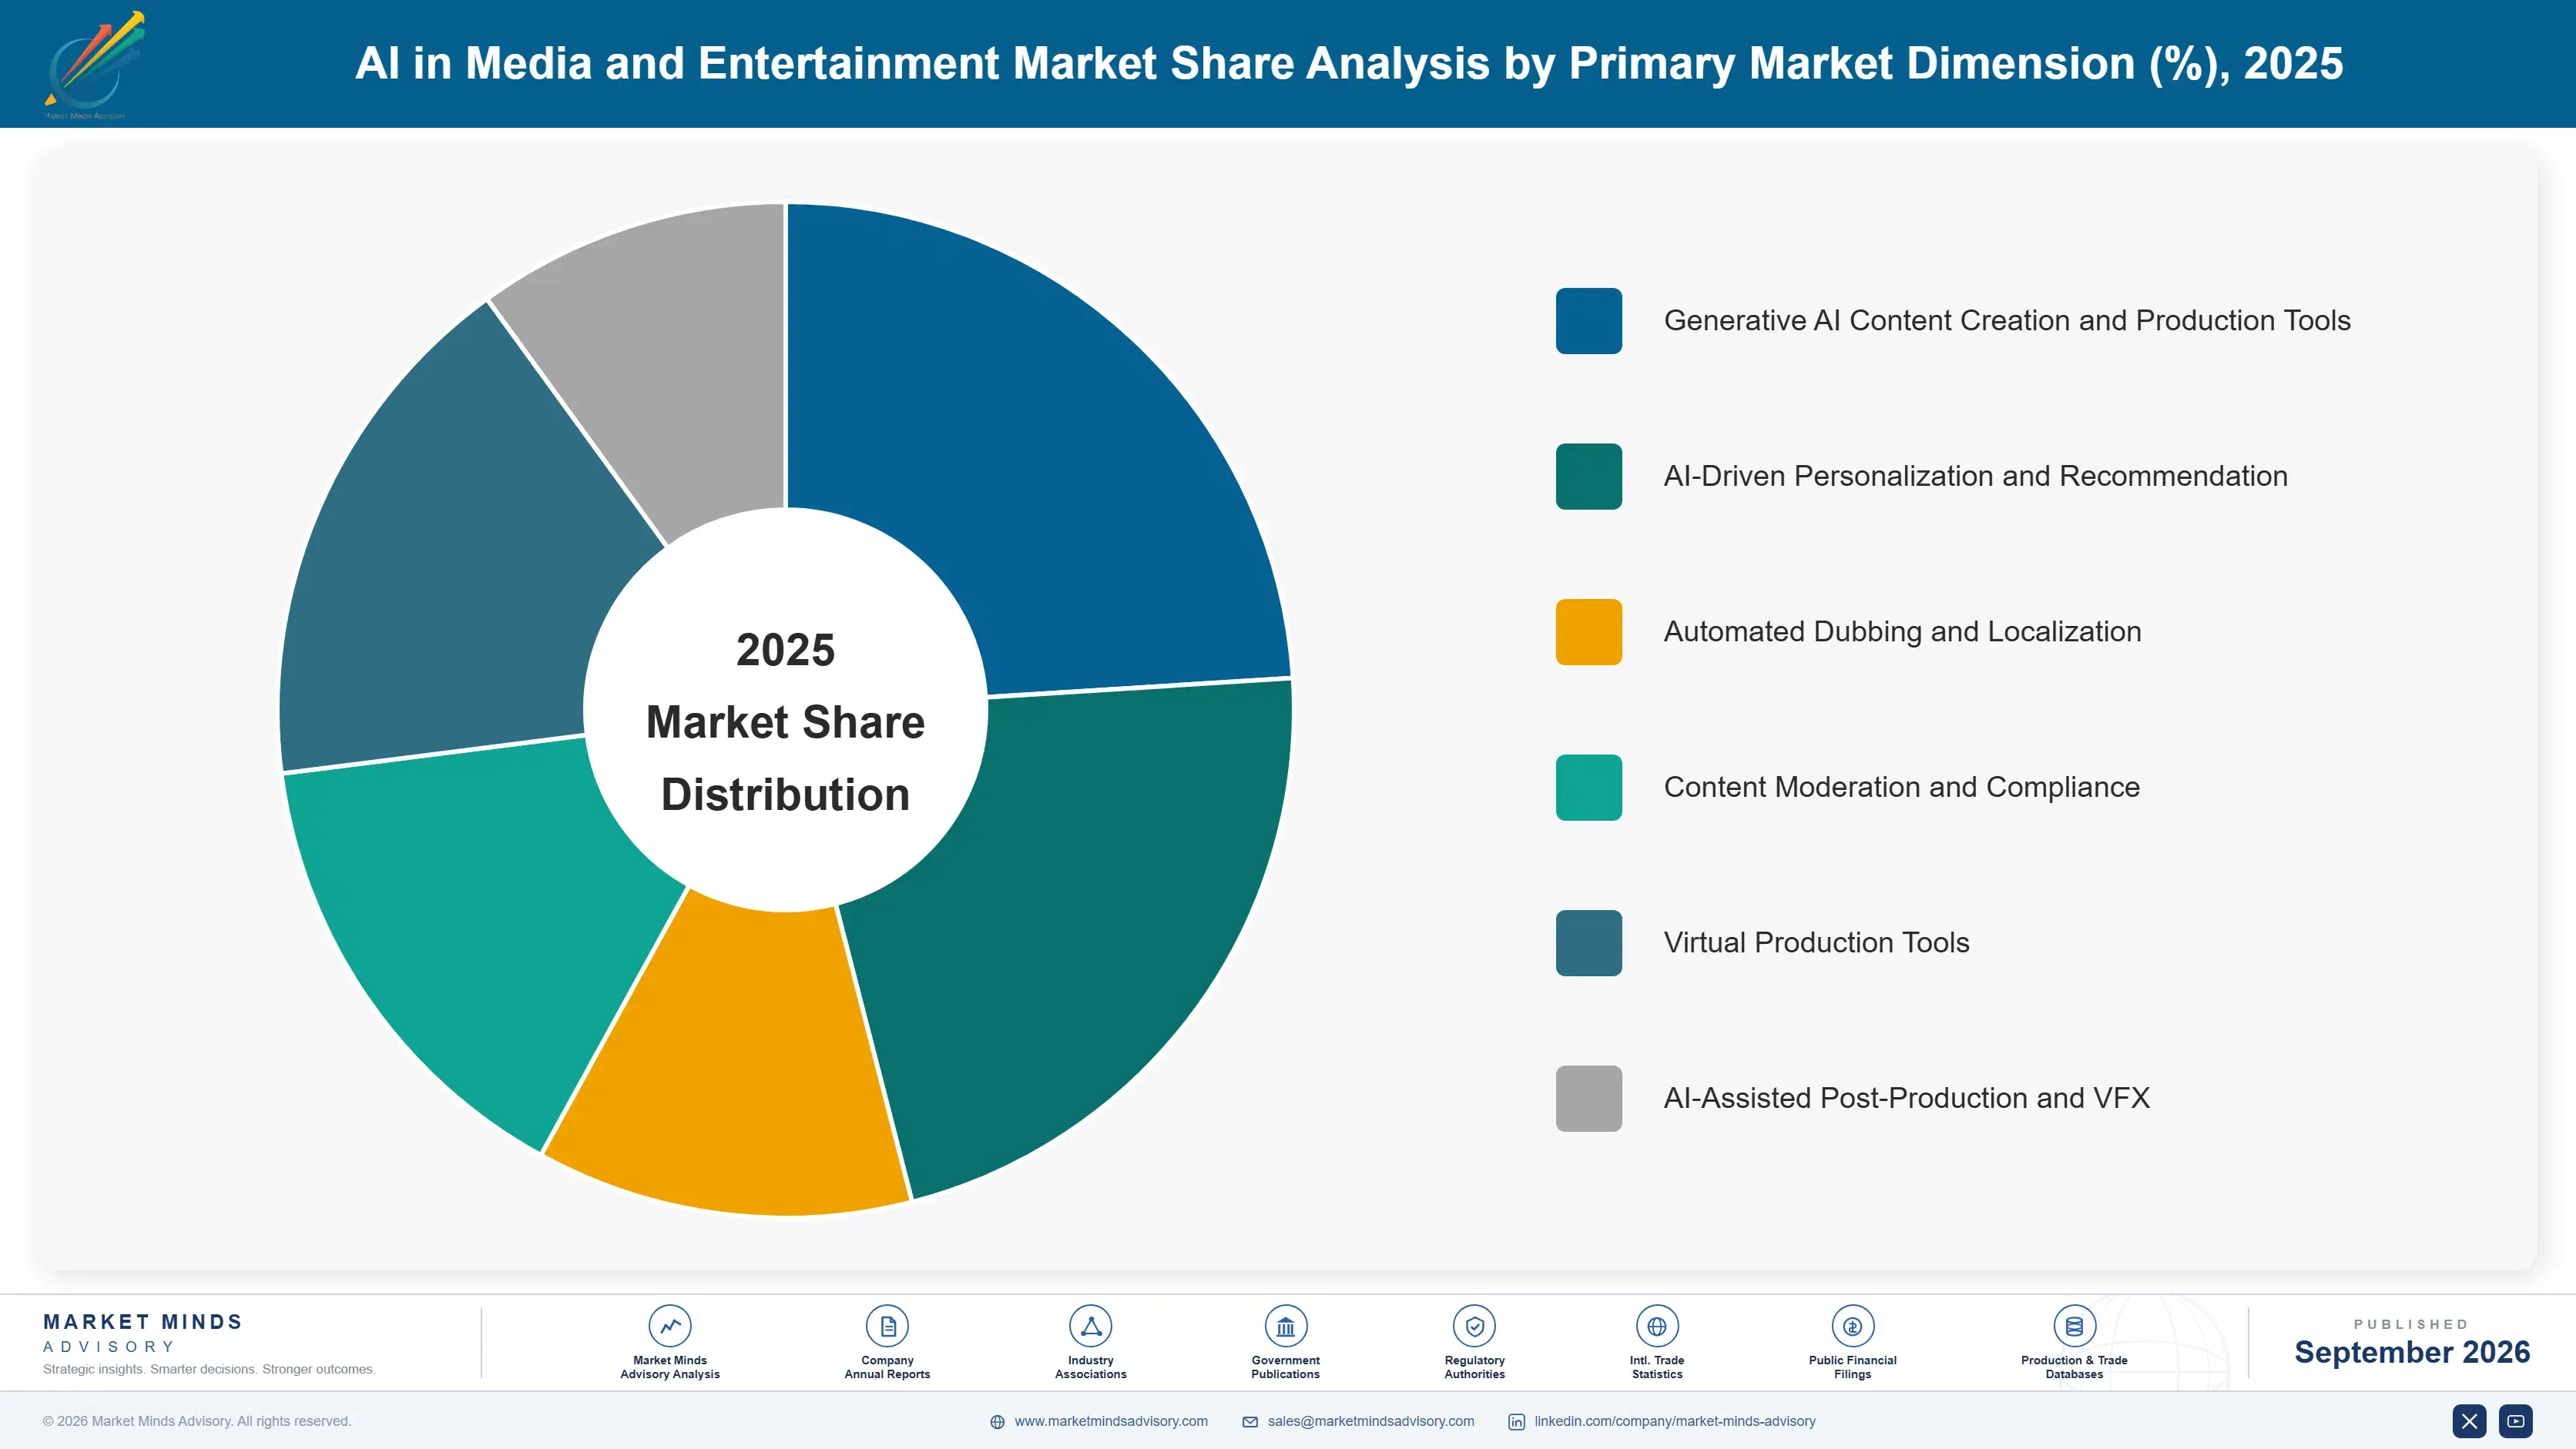The width and height of the screenshot is (2576, 1449).
Task: Click the Company Annual Reports icon
Action: [887, 1326]
